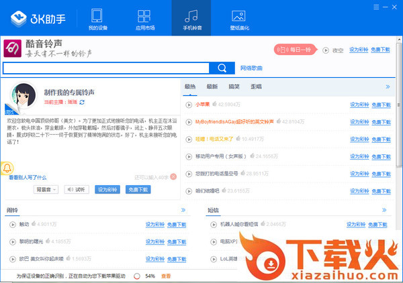Play the 夜空 daily ringtone
403x283 pixels.
(326, 50)
